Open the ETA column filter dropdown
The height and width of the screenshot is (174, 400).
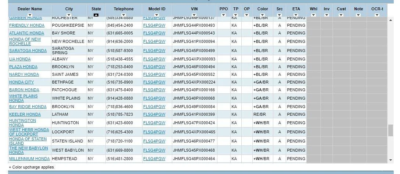[x=296, y=15]
